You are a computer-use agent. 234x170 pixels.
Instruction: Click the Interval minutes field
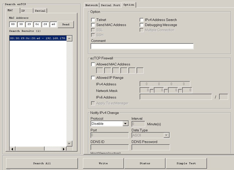point(138,124)
